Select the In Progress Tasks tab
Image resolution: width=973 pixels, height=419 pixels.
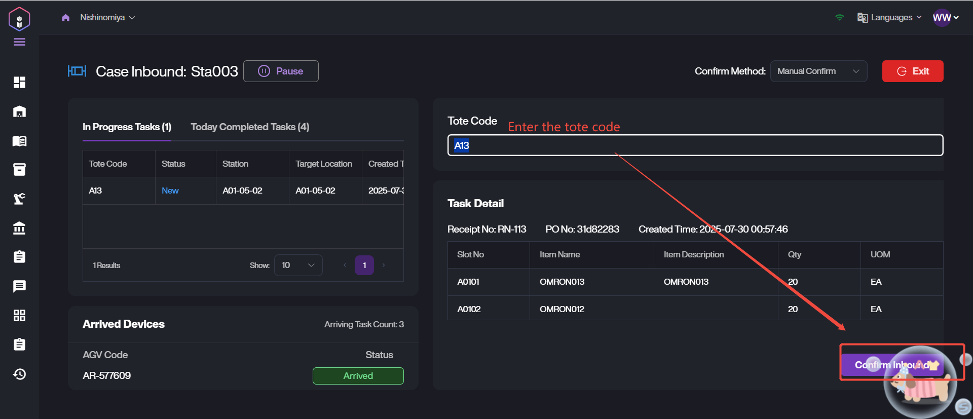pos(127,127)
